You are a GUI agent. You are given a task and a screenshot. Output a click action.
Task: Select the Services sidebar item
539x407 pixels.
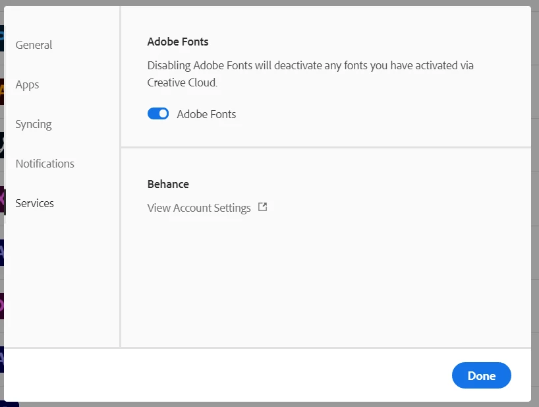(x=34, y=203)
